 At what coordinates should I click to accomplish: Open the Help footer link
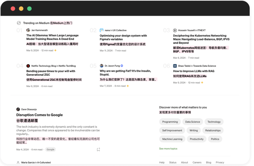(x=162, y=162)
